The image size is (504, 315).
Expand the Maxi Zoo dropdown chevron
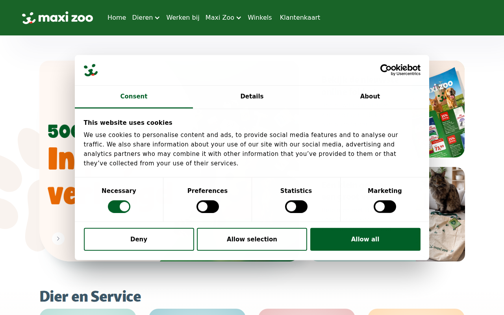(239, 18)
